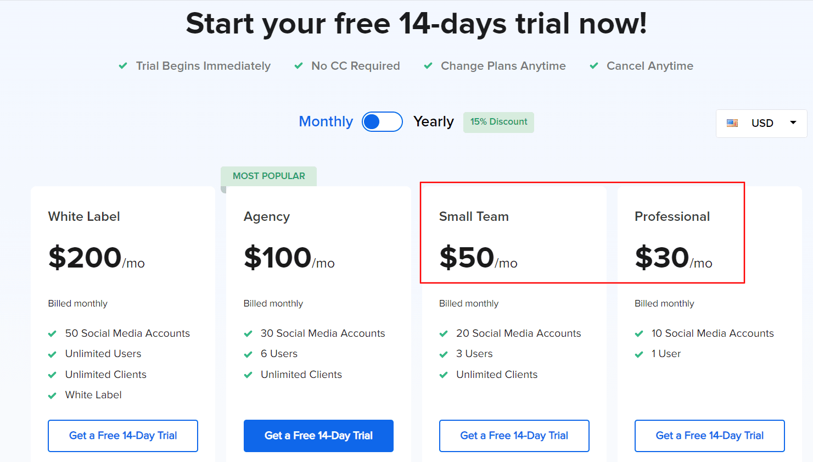This screenshot has width=813, height=462.
Task: Click checkmark icon beside Cancel Anytime
Action: point(594,66)
